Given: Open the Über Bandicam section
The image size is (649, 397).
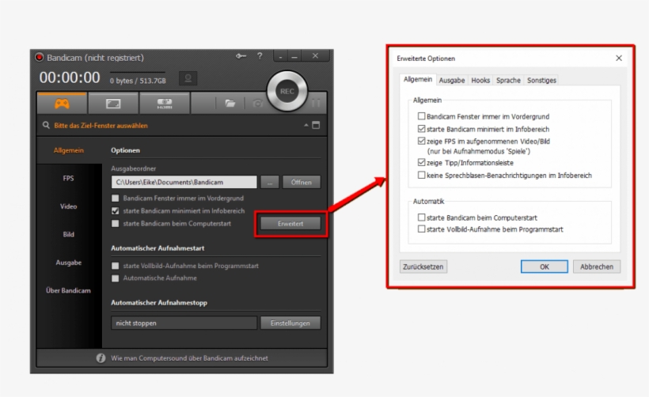Looking at the screenshot, I should click(x=69, y=290).
